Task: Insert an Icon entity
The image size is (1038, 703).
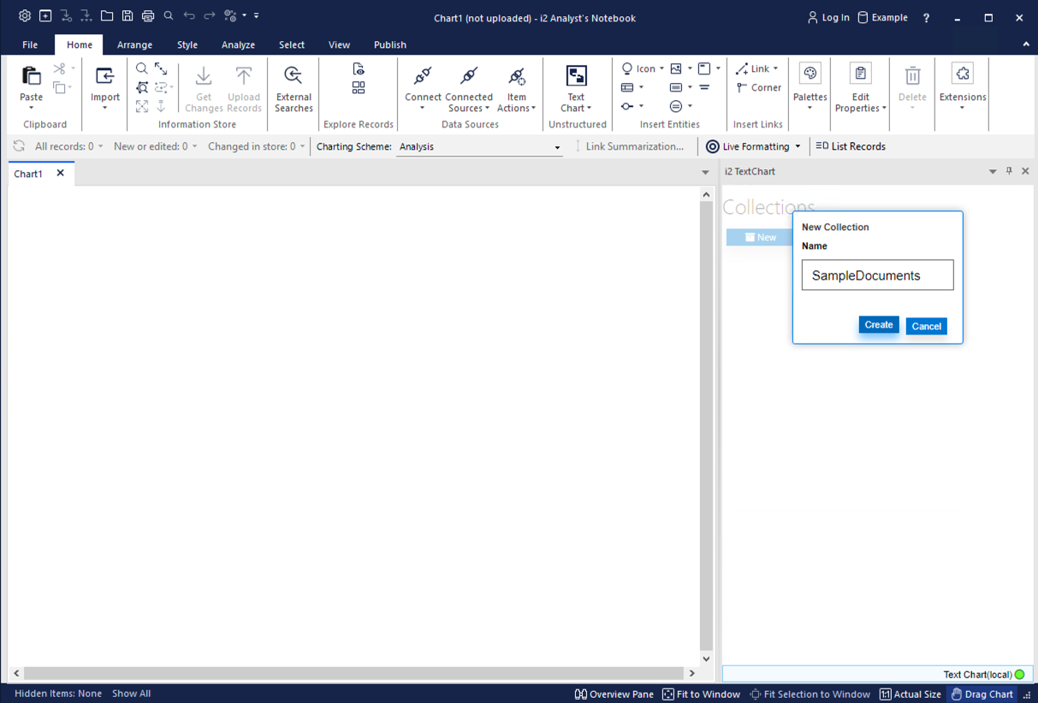Action: click(x=638, y=68)
